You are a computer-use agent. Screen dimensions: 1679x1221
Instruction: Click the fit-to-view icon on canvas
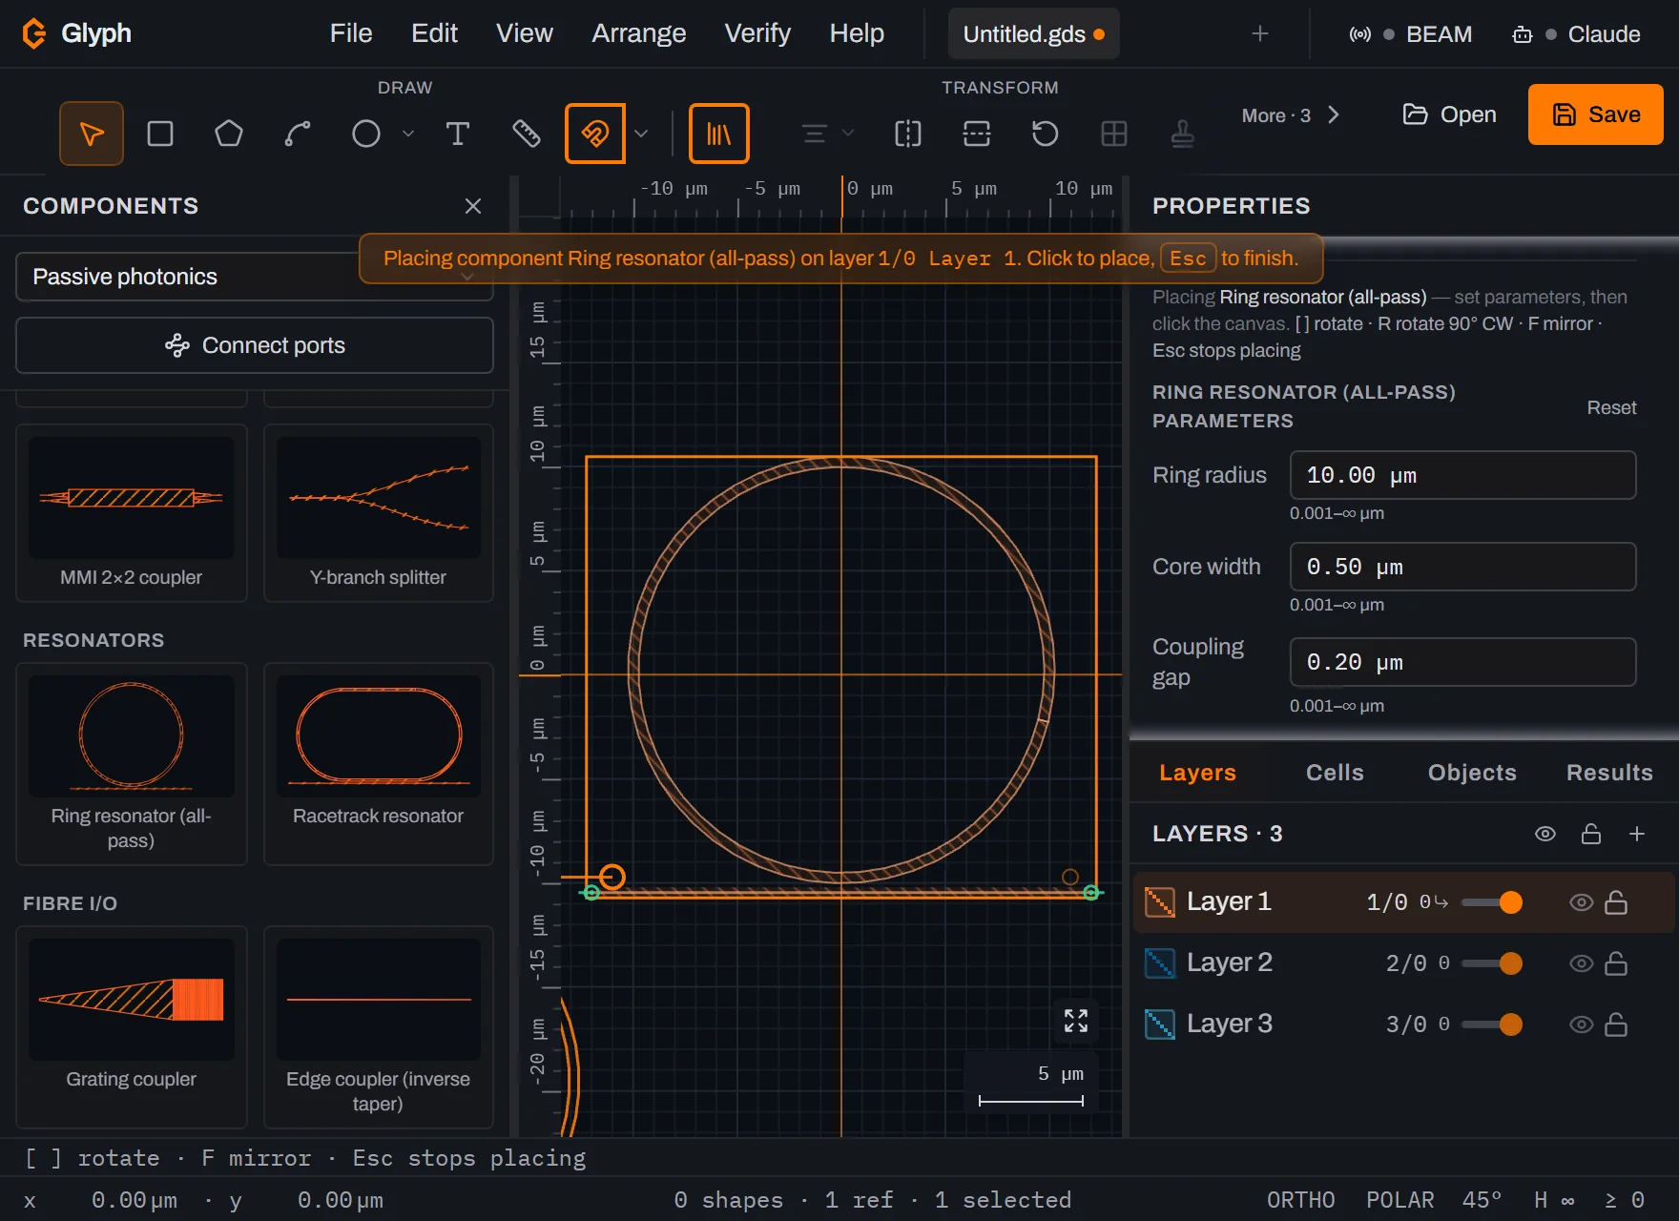[x=1076, y=1021]
